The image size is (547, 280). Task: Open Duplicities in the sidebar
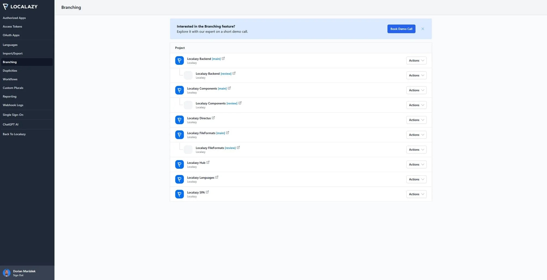tap(27, 71)
